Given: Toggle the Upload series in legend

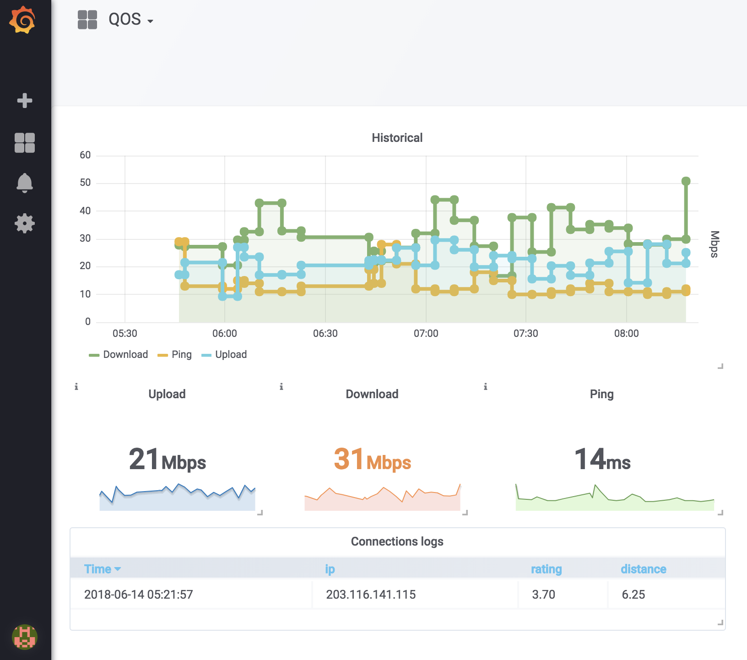Looking at the screenshot, I should 231,355.
